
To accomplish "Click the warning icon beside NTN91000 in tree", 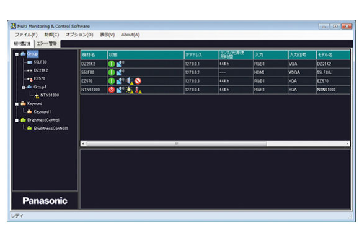I will [37, 96].
